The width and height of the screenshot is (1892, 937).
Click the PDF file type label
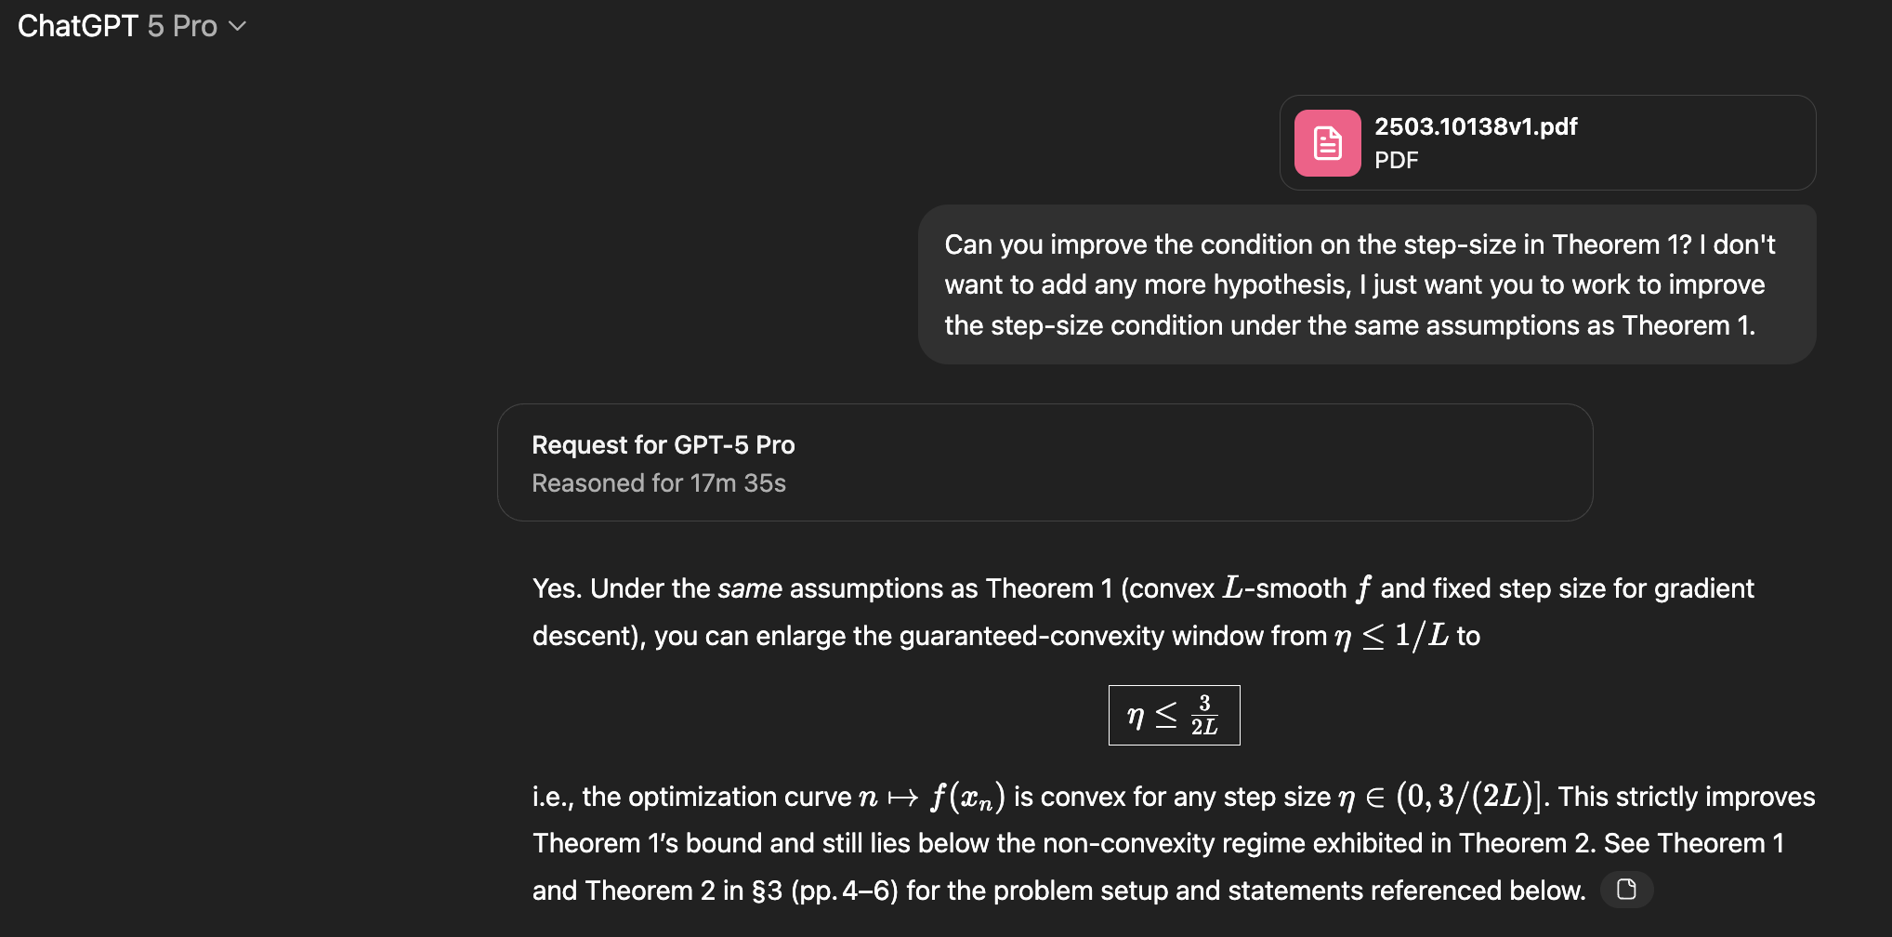tap(1396, 161)
